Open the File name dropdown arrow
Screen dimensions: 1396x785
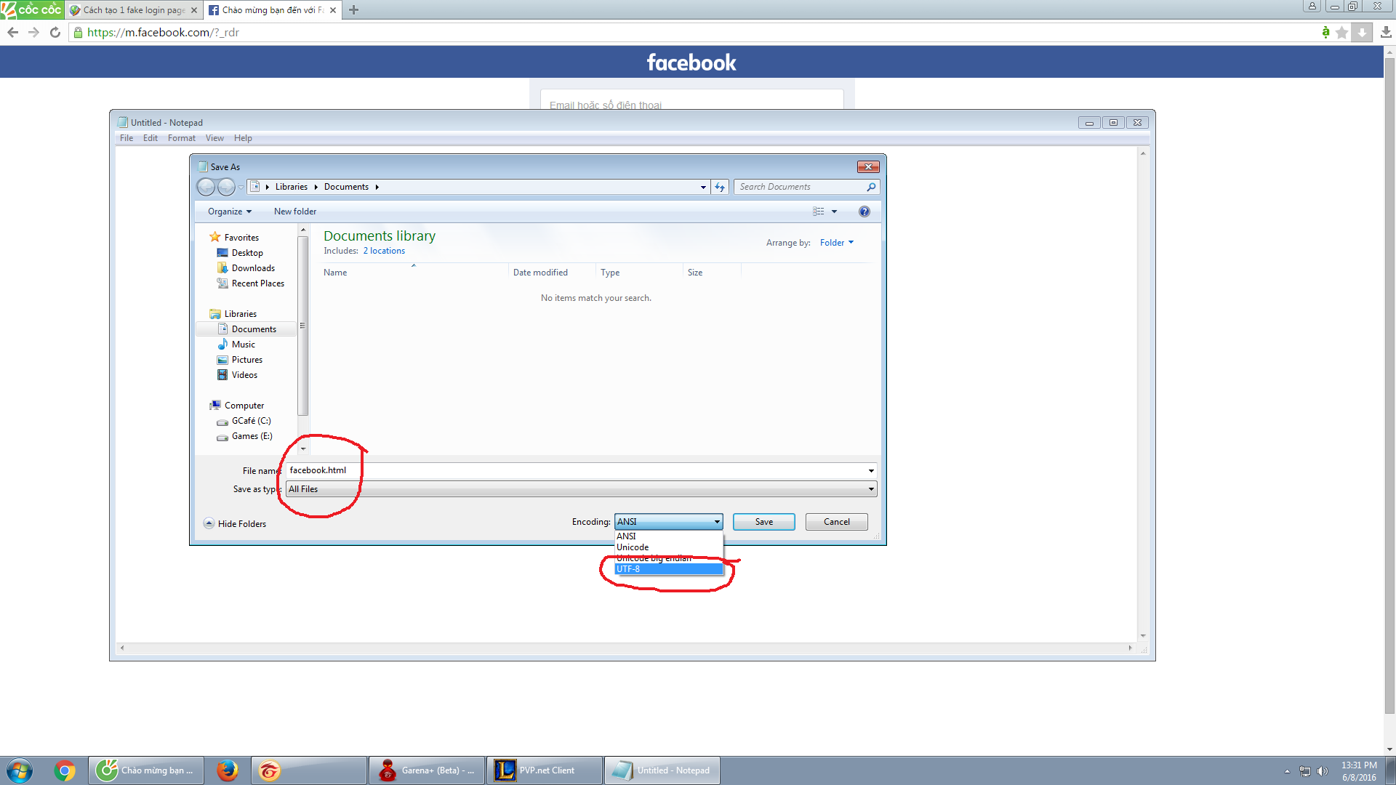(871, 471)
